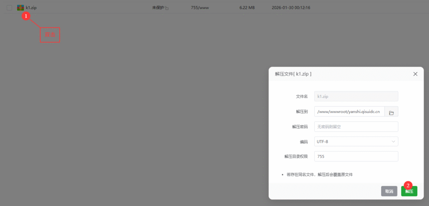The width and height of the screenshot is (429, 206).
Task: Select the checkbox for k1.zip row
Action: pos(9,8)
